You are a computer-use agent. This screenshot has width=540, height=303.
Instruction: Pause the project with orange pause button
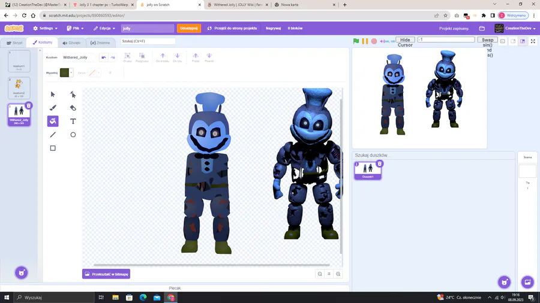click(365, 41)
